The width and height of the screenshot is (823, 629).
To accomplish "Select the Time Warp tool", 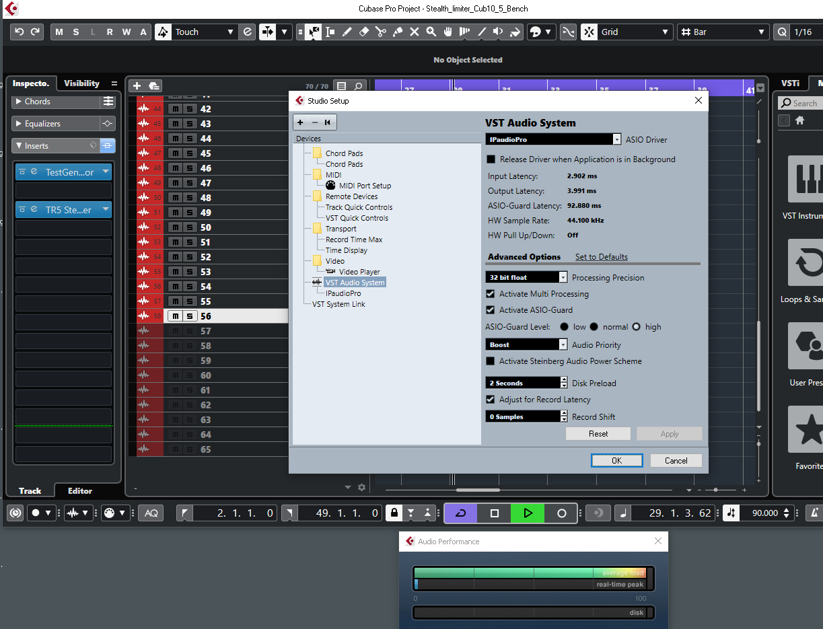I will [x=465, y=32].
